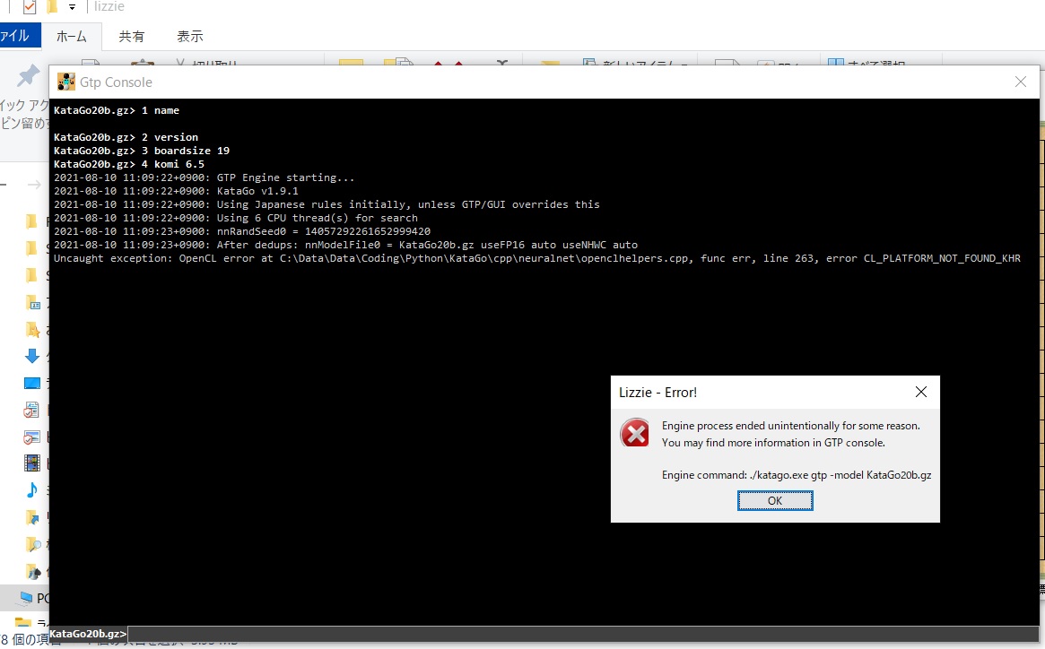Viewport: 1045px width, 649px height.
Task: Click the "lizzie" Explorer window title
Action: coord(109,6)
